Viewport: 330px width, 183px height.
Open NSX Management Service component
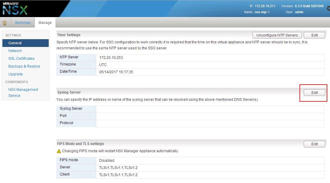click(x=23, y=92)
